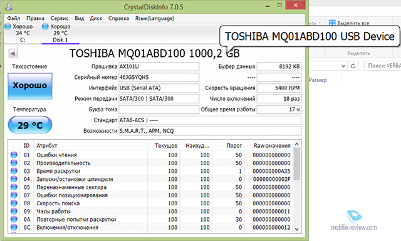Click the Общее время работы field 17 ч

(x=279, y=110)
